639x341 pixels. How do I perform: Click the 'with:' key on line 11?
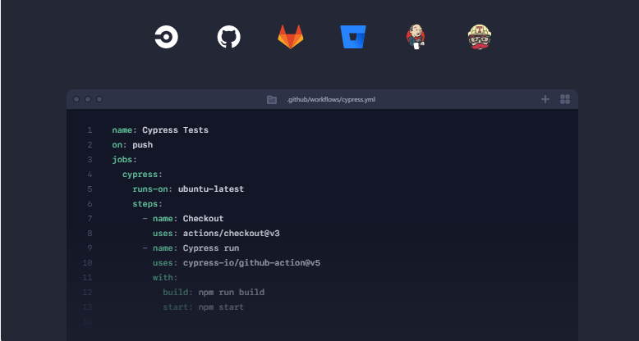click(165, 278)
